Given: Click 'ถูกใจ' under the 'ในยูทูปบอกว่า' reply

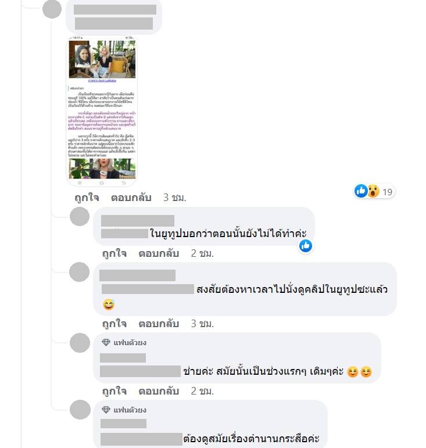Looking at the screenshot, I should pos(114,253).
